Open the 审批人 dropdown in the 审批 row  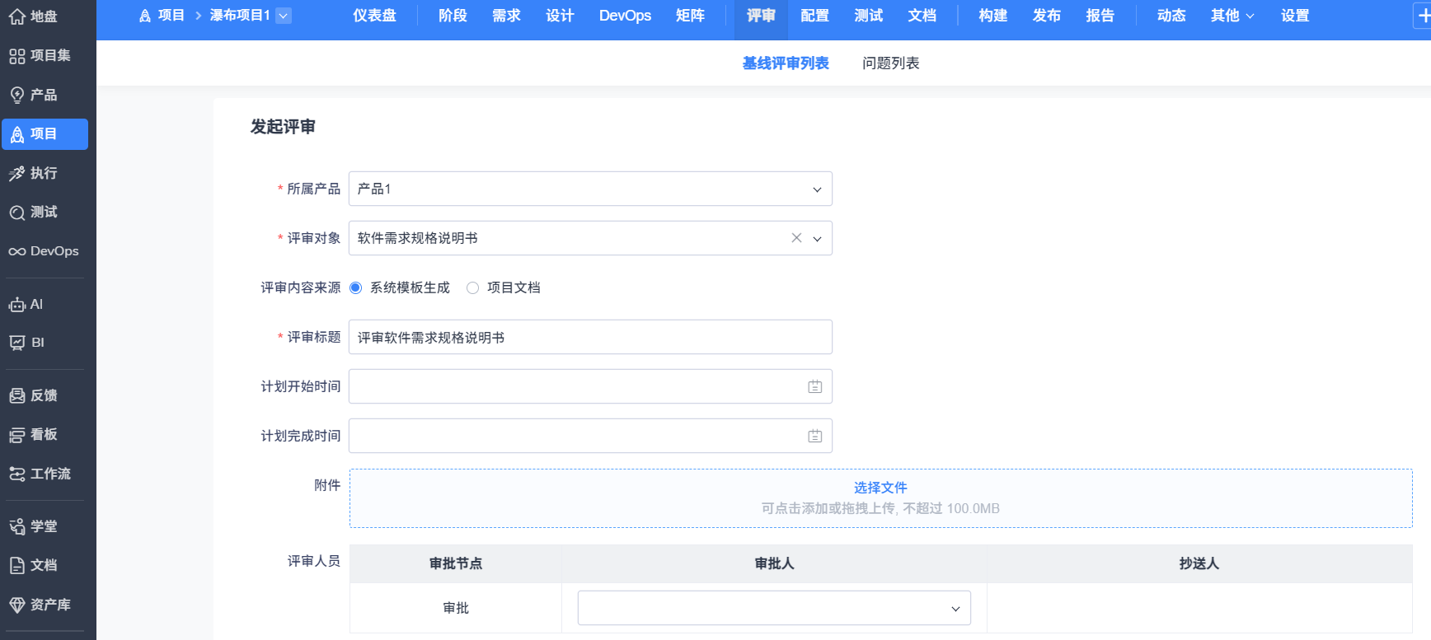[955, 609]
